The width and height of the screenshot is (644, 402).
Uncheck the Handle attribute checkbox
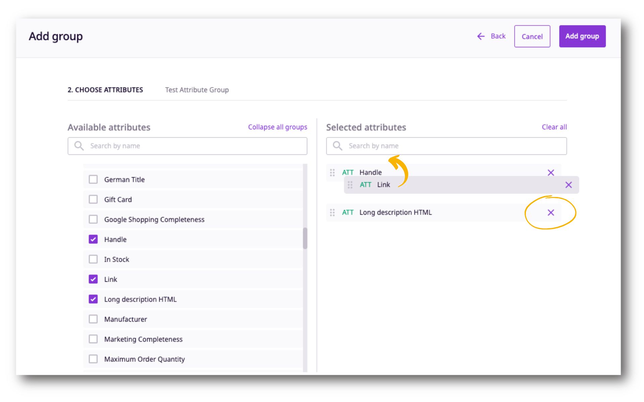[93, 239]
